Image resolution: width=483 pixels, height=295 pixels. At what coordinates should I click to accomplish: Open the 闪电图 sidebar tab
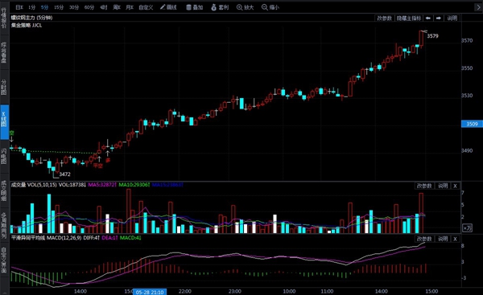coord(4,156)
